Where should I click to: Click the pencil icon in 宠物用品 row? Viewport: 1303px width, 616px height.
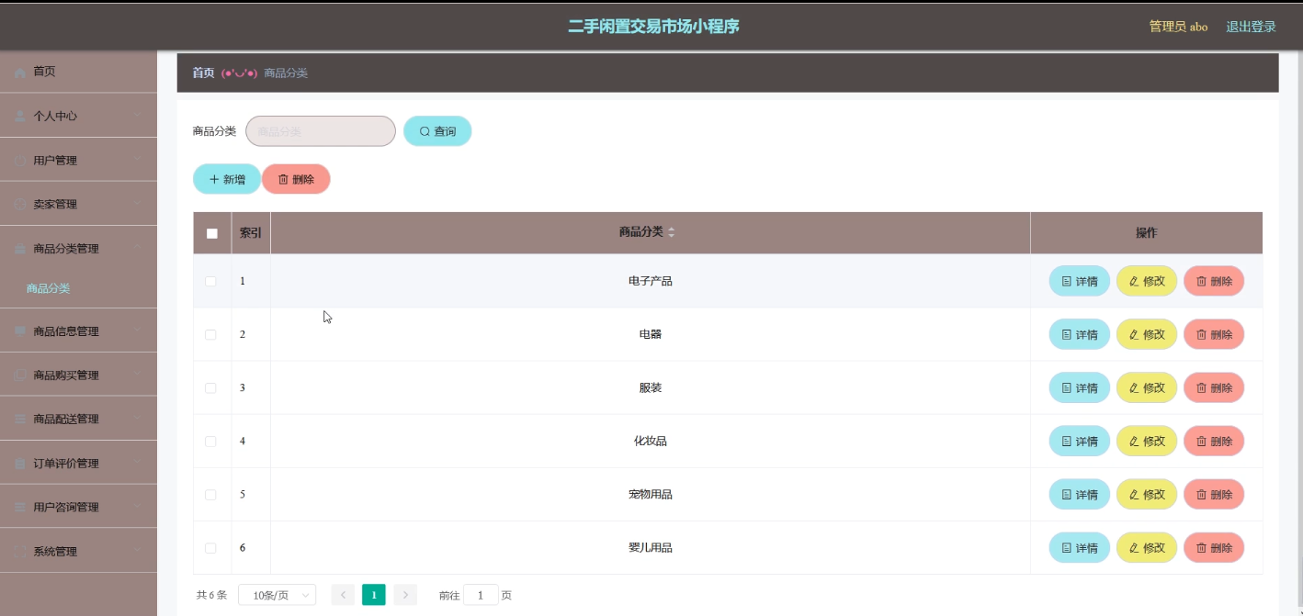(1133, 494)
